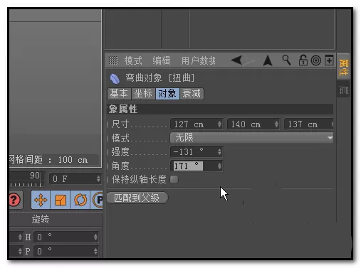Click the 匹配到父级 button
Viewport: 361px width, 268px height.
tap(137, 198)
